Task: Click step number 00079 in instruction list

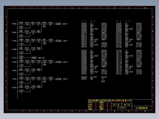Action: pos(84,51)
